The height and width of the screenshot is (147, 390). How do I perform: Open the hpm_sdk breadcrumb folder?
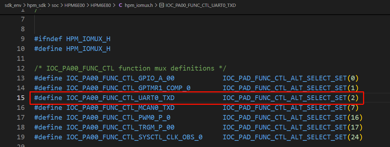tap(36, 5)
